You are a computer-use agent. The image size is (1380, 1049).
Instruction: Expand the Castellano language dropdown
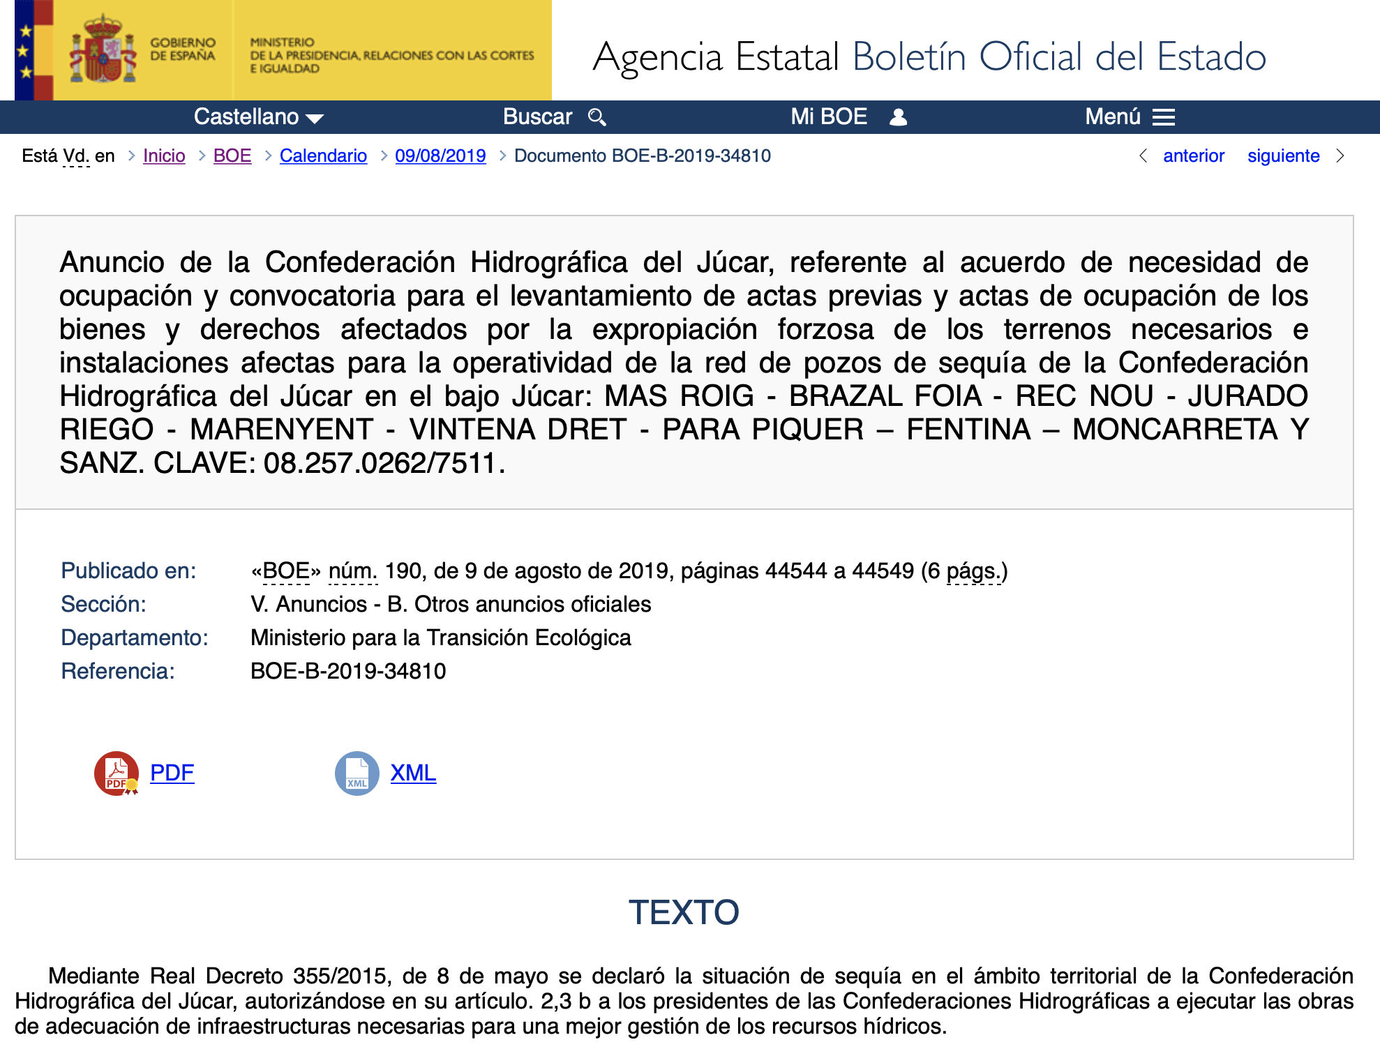click(x=259, y=116)
